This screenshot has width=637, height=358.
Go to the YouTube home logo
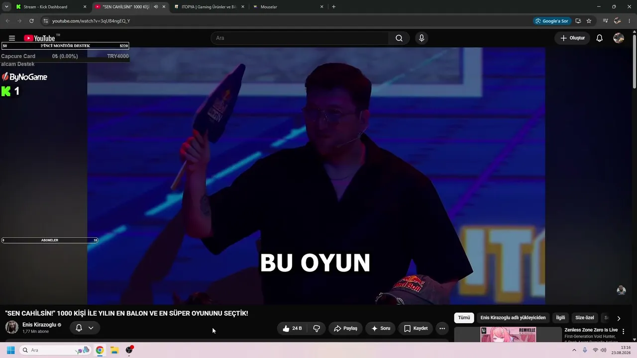click(x=39, y=38)
